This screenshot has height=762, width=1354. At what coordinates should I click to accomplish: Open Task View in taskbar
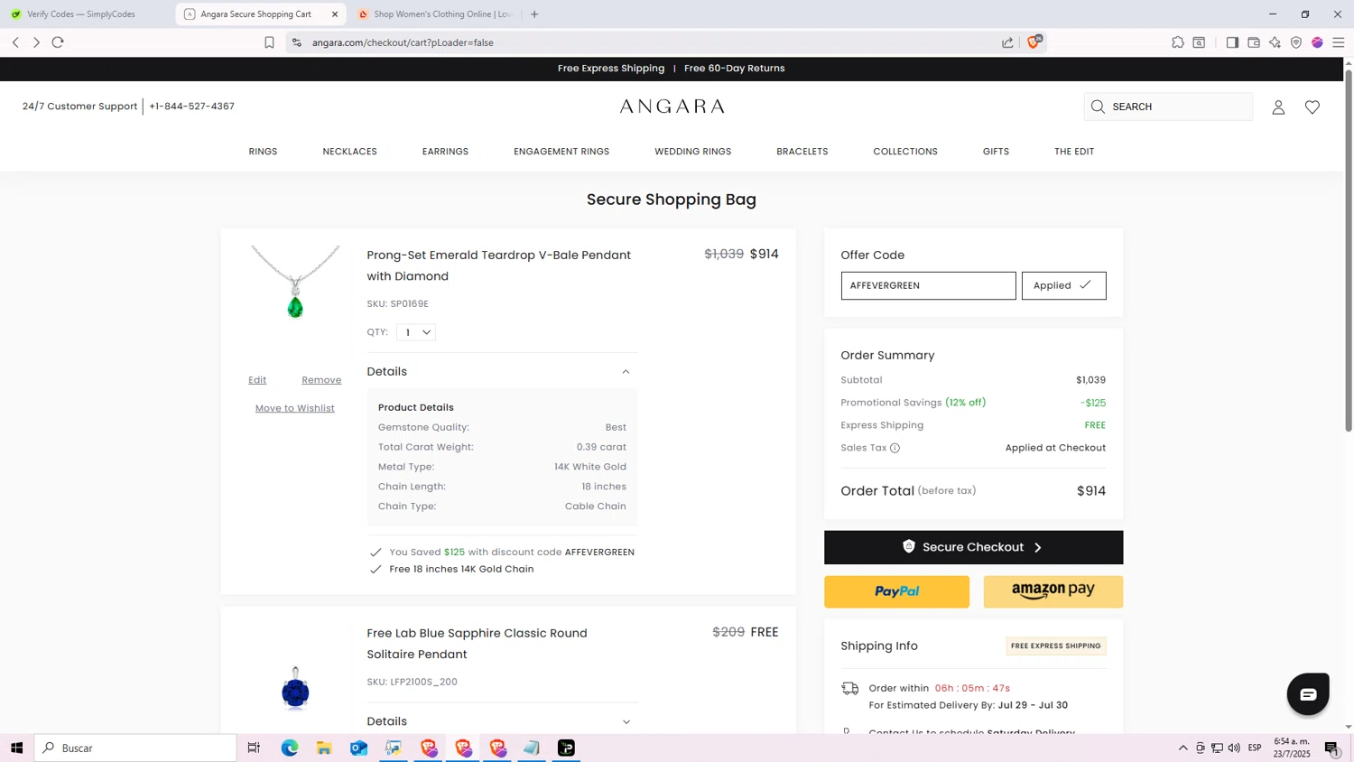254,748
